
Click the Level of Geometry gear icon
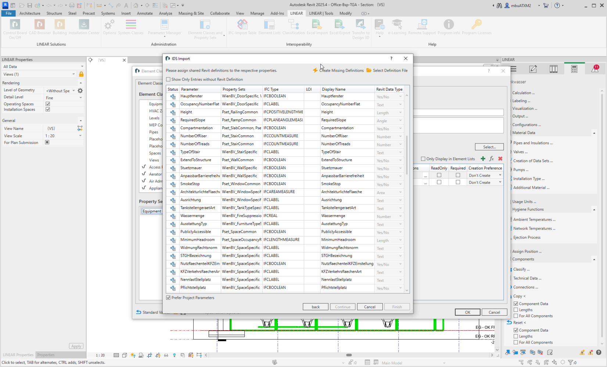coord(80,90)
